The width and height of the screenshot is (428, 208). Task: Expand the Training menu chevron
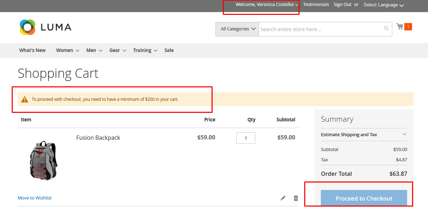pyautogui.click(x=156, y=50)
